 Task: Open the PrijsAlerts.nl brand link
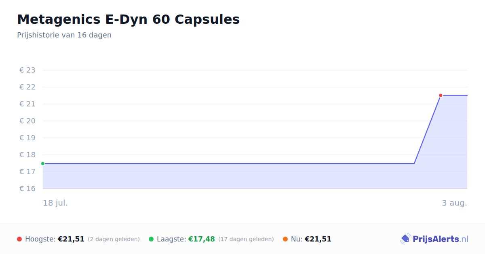434,239
